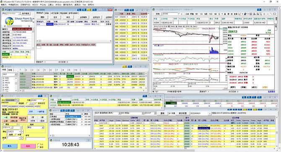Click the ? help button in trade ticker window title
The height and width of the screenshot is (152, 281).
[x=132, y=10]
